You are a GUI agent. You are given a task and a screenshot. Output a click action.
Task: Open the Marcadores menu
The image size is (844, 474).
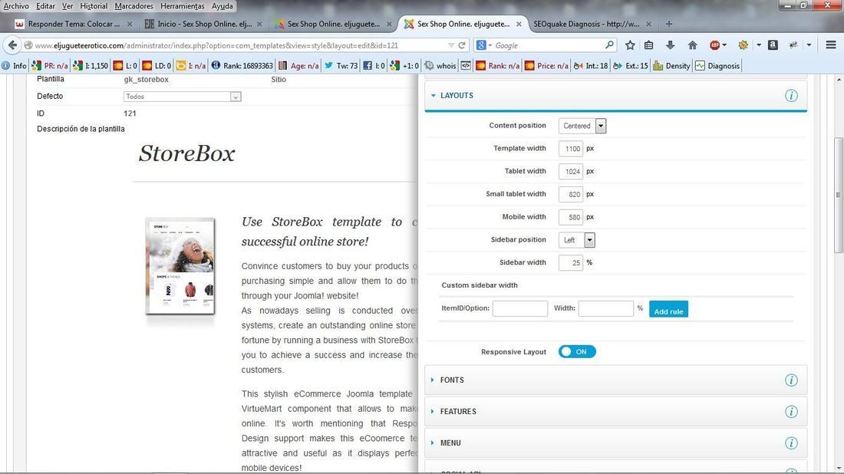[134, 6]
